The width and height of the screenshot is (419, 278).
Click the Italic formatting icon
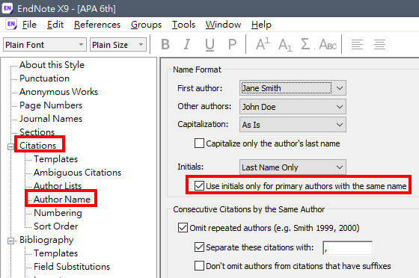187,44
